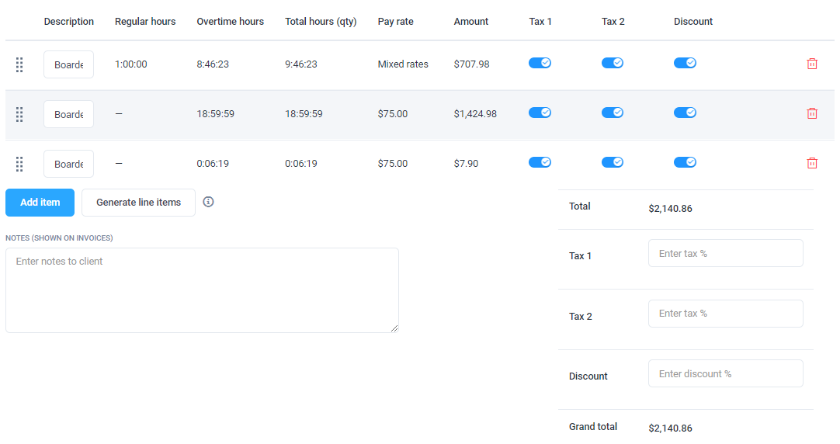Viewport: 840px width, 444px height.
Task: Toggle Tax 2 for $1,424.98 row
Action: pyautogui.click(x=613, y=113)
